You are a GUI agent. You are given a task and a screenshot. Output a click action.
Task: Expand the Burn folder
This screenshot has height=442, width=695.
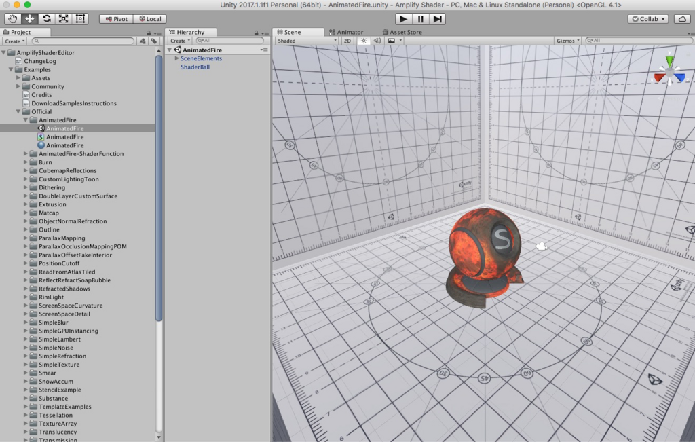click(x=26, y=162)
